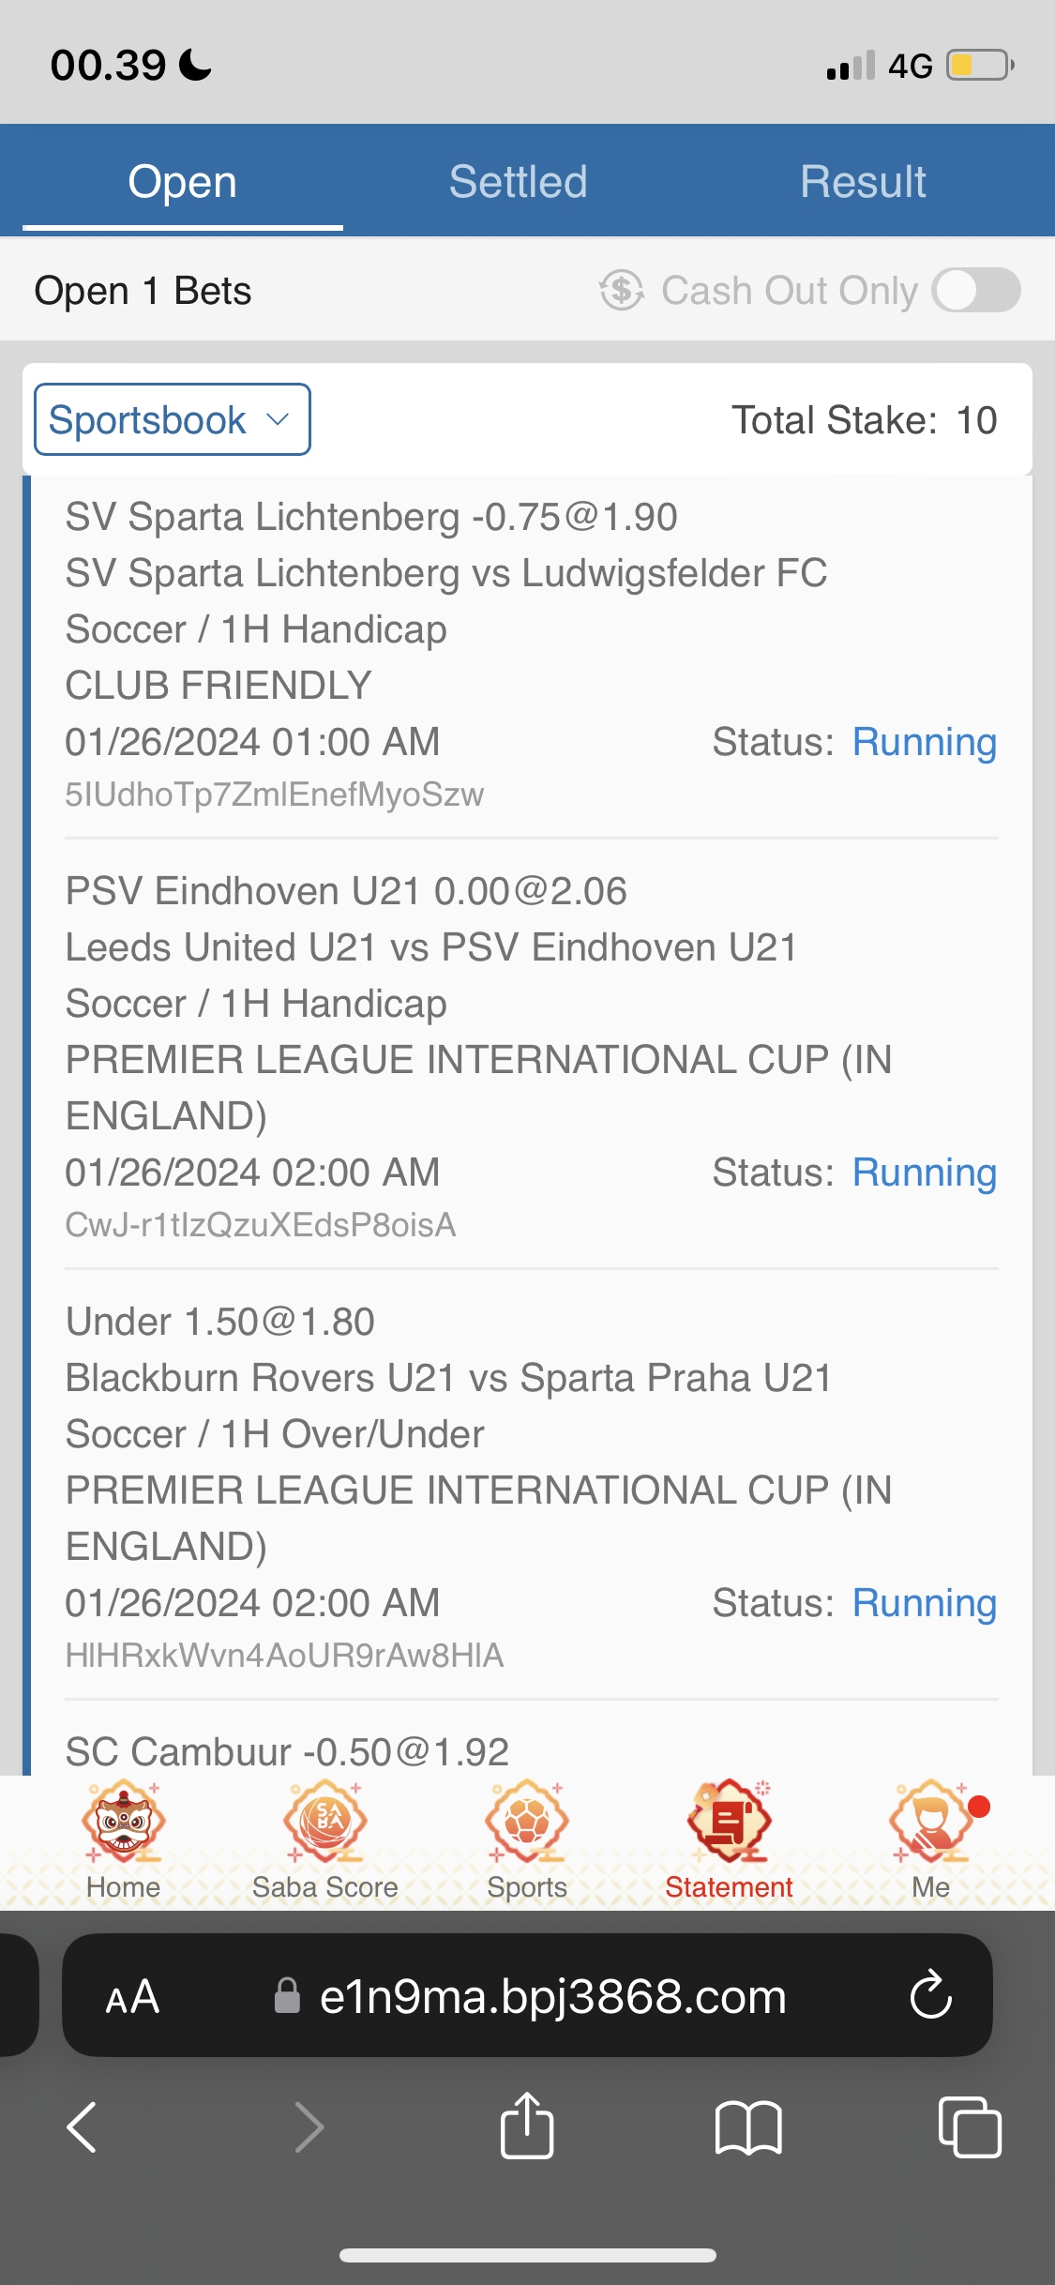
Task: Reload the page with refresh icon
Action: click(x=930, y=1995)
